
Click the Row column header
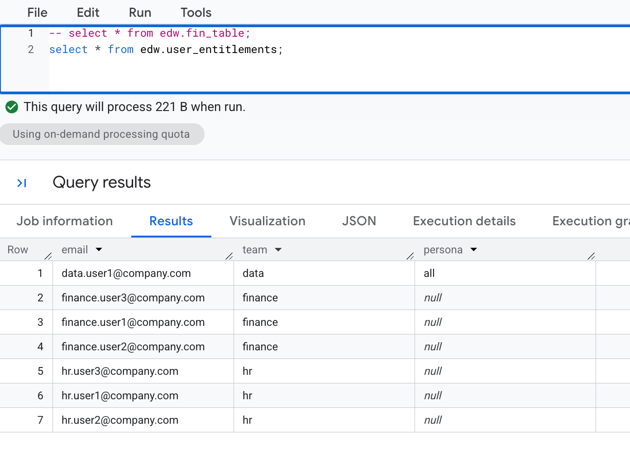18,250
